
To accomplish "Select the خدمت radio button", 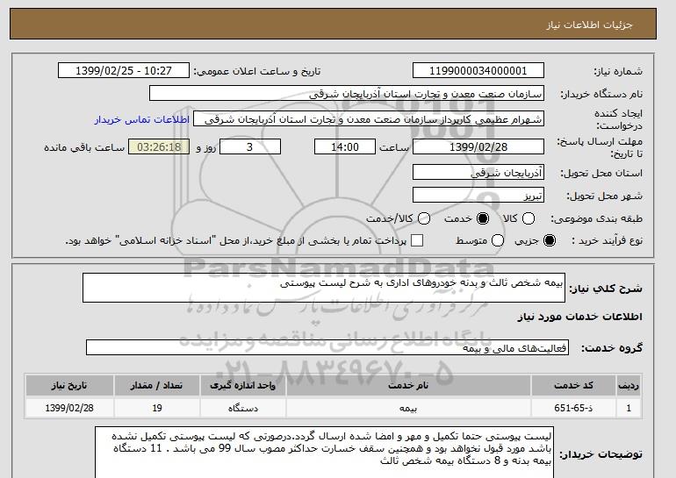I will click(x=483, y=218).
